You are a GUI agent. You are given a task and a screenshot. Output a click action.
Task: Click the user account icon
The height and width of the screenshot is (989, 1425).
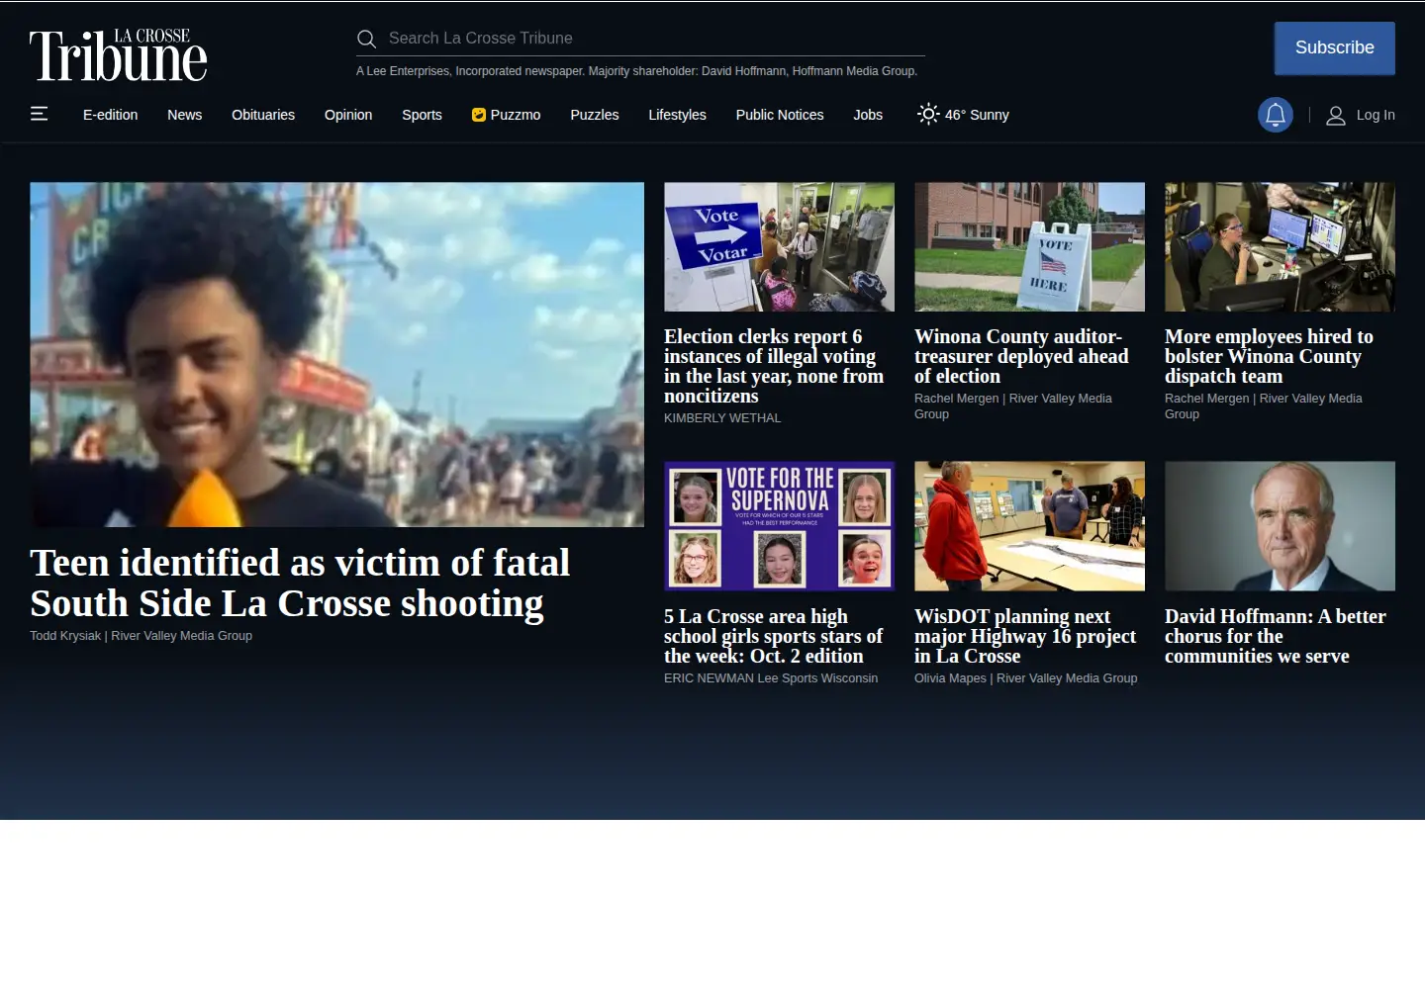click(1336, 116)
